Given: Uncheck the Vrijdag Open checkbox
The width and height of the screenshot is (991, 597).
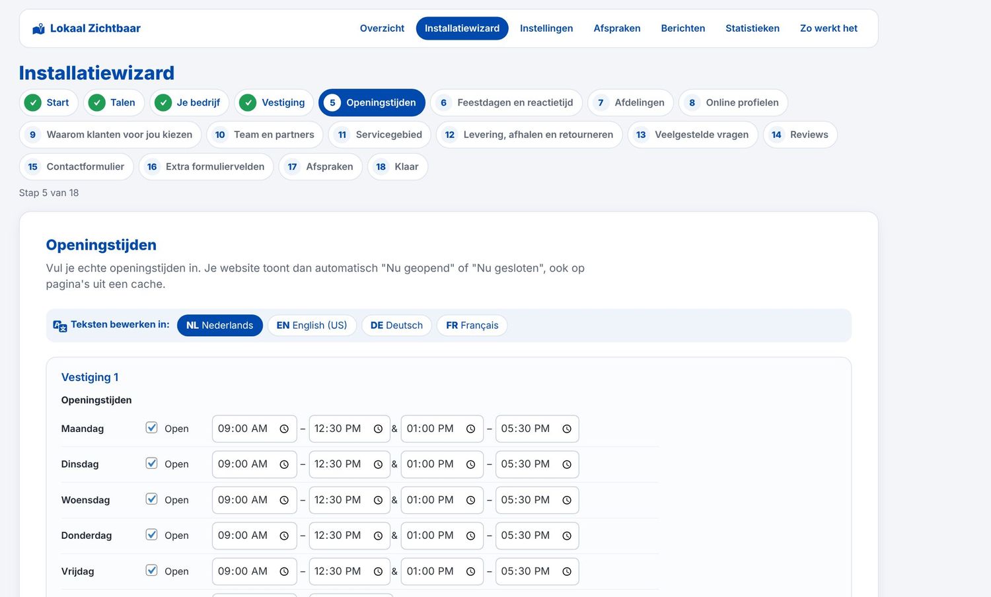Looking at the screenshot, I should (x=152, y=571).
